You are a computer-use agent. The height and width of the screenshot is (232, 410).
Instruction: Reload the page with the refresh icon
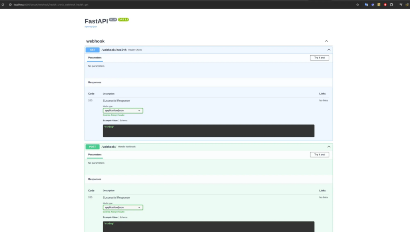[3, 4]
